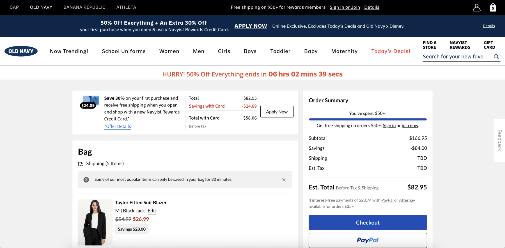Switch to the BANANA REPUBLIC brand tab
This screenshot has height=248, width=505.
(84, 7)
